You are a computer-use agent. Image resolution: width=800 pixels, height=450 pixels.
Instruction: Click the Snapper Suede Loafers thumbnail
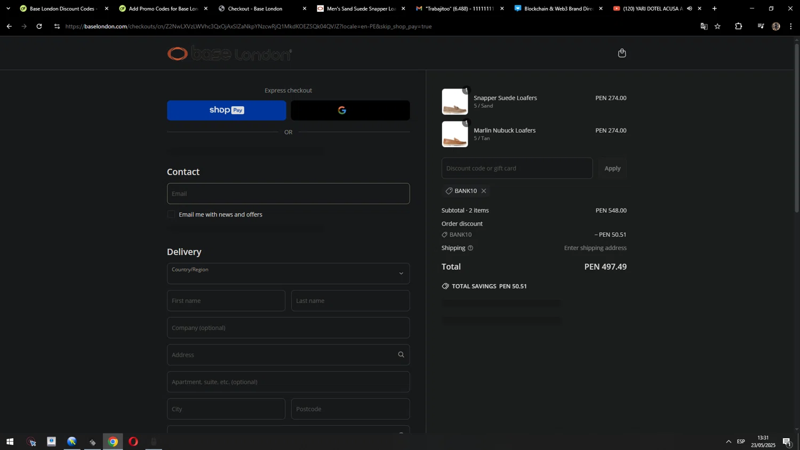[x=455, y=102]
